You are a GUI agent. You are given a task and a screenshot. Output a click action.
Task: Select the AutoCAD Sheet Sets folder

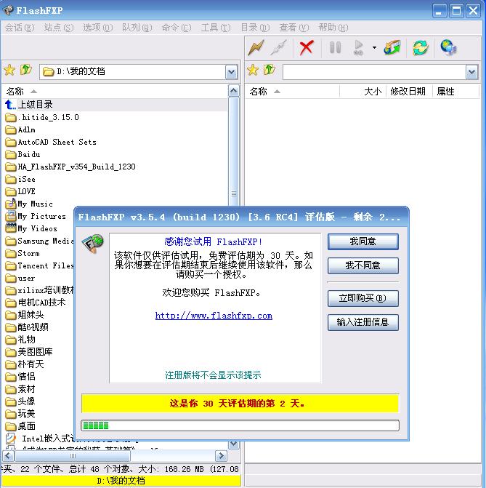pos(57,142)
